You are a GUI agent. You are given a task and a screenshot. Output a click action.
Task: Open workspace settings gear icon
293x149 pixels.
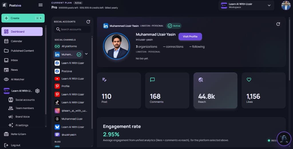tap(37, 91)
